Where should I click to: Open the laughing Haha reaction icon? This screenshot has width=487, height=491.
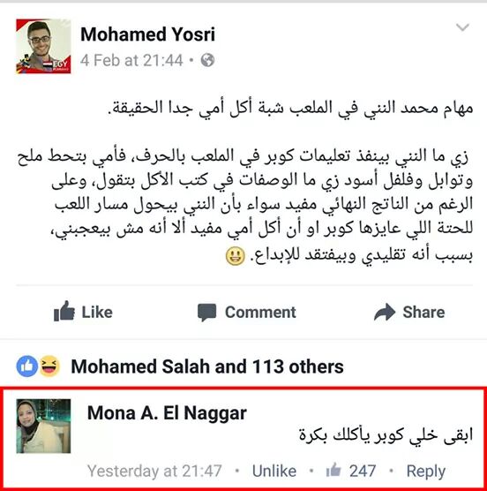[x=49, y=366]
